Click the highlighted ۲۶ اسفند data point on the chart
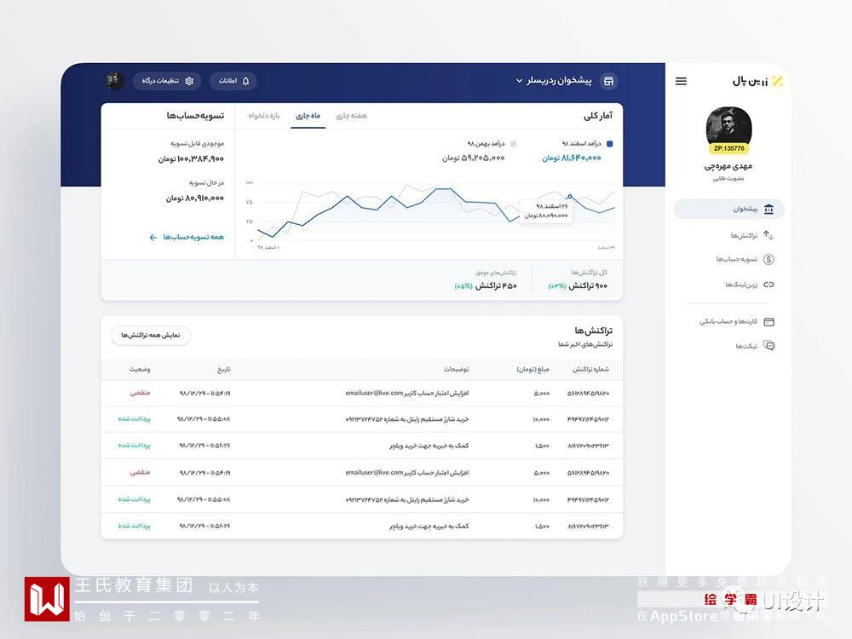 pyautogui.click(x=569, y=196)
